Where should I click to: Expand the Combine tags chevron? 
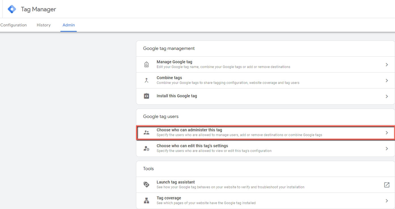(387, 81)
